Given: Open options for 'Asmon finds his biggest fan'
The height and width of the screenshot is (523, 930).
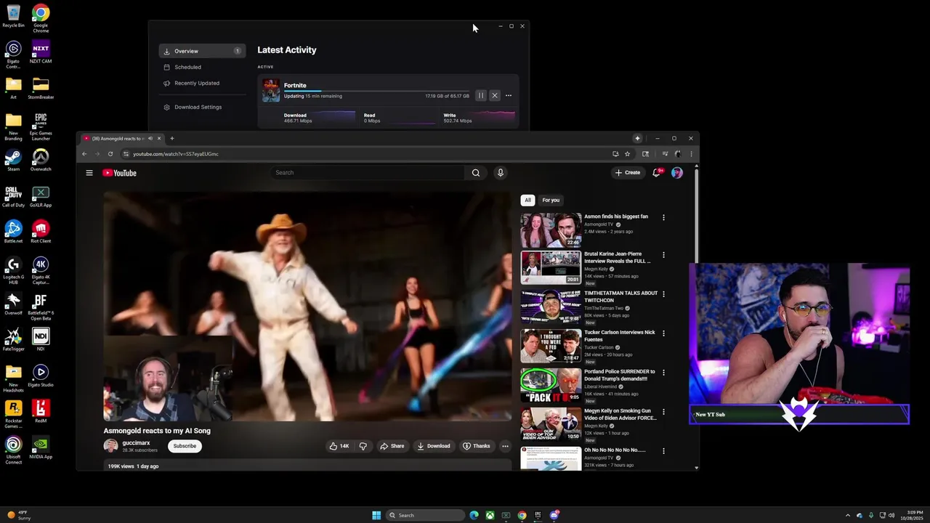Looking at the screenshot, I should click(663, 217).
